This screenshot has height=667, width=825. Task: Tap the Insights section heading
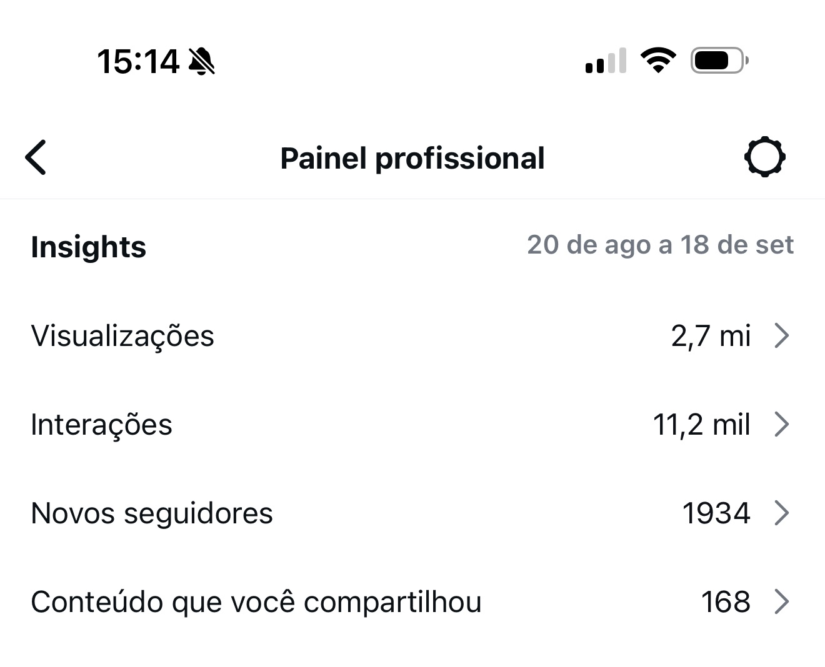88,247
